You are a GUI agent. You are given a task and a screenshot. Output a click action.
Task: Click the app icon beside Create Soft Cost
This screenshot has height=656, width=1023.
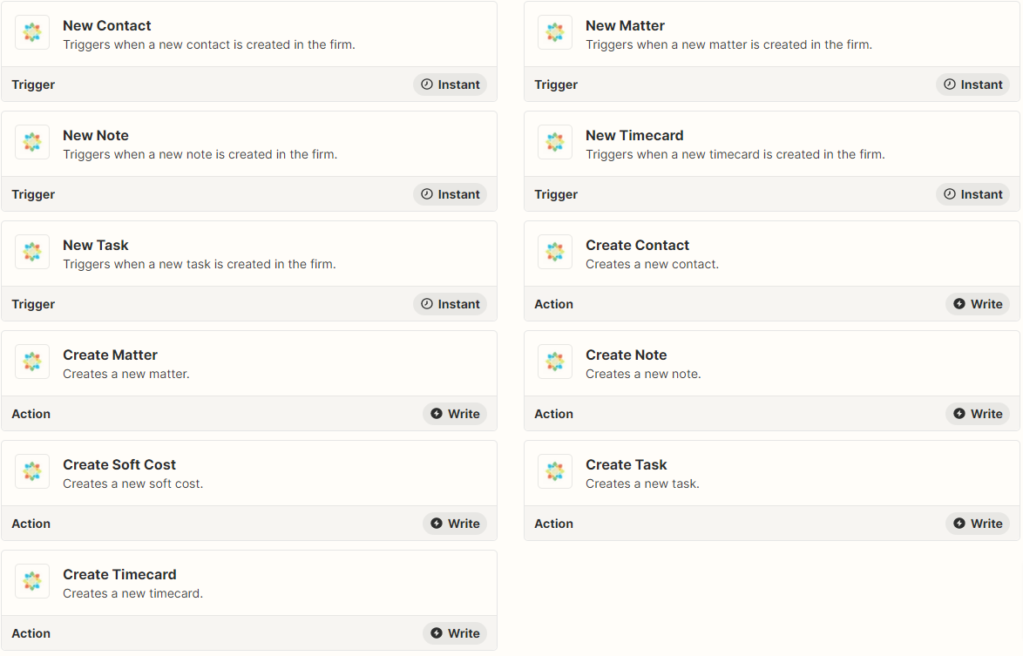(x=32, y=470)
